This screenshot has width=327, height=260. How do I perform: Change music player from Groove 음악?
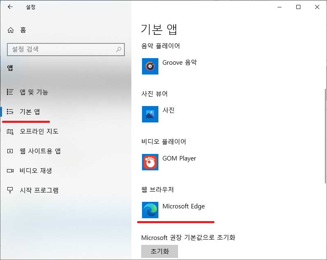179,62
